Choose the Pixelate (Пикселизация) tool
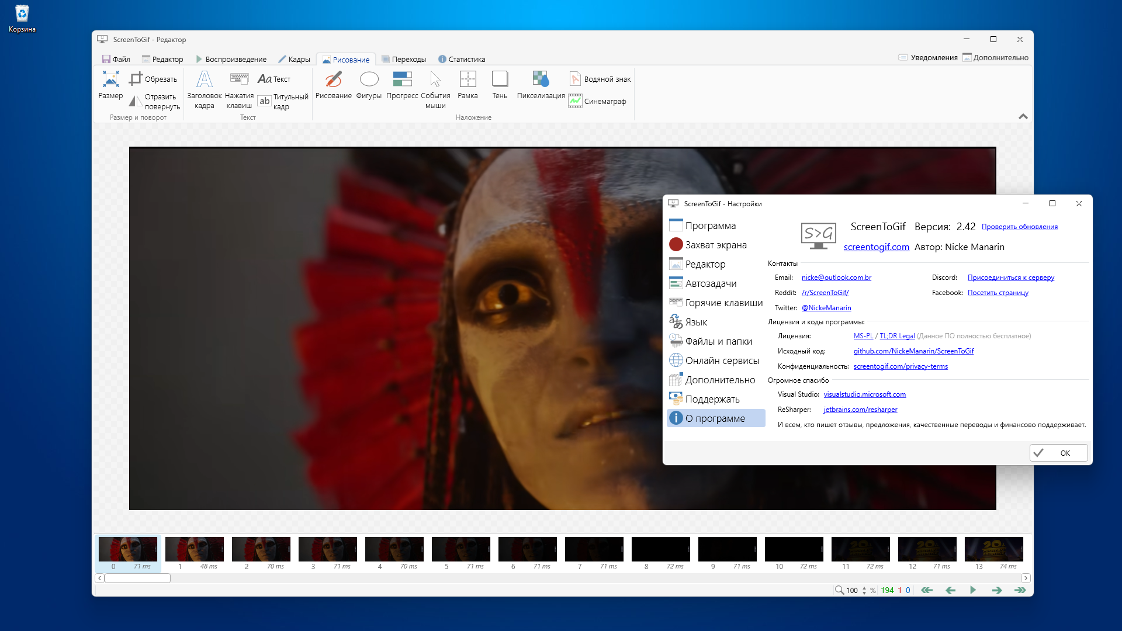The height and width of the screenshot is (631, 1122). click(541, 85)
